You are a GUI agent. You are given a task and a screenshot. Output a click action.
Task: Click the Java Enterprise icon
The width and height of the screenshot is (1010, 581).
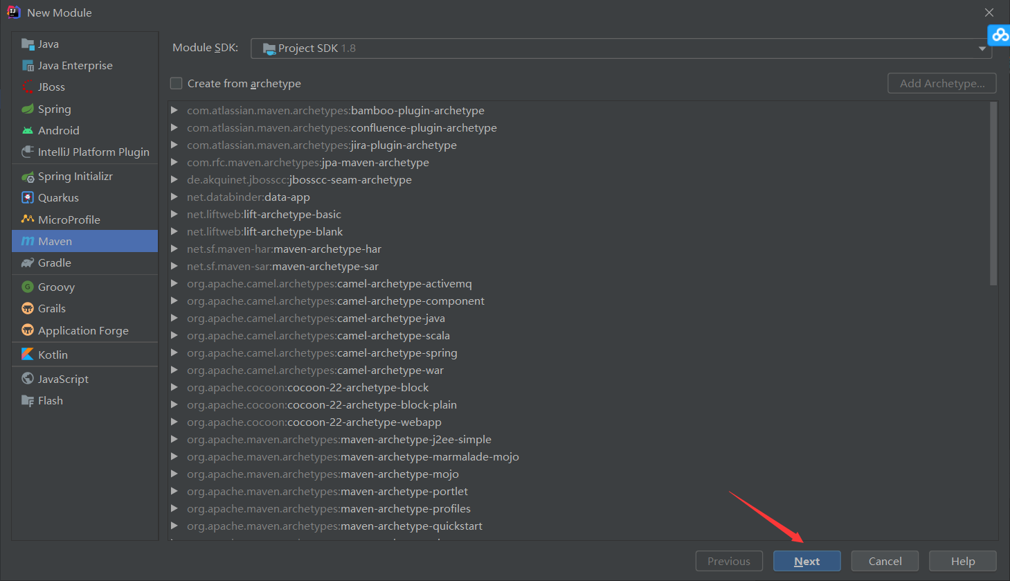pyautogui.click(x=28, y=66)
